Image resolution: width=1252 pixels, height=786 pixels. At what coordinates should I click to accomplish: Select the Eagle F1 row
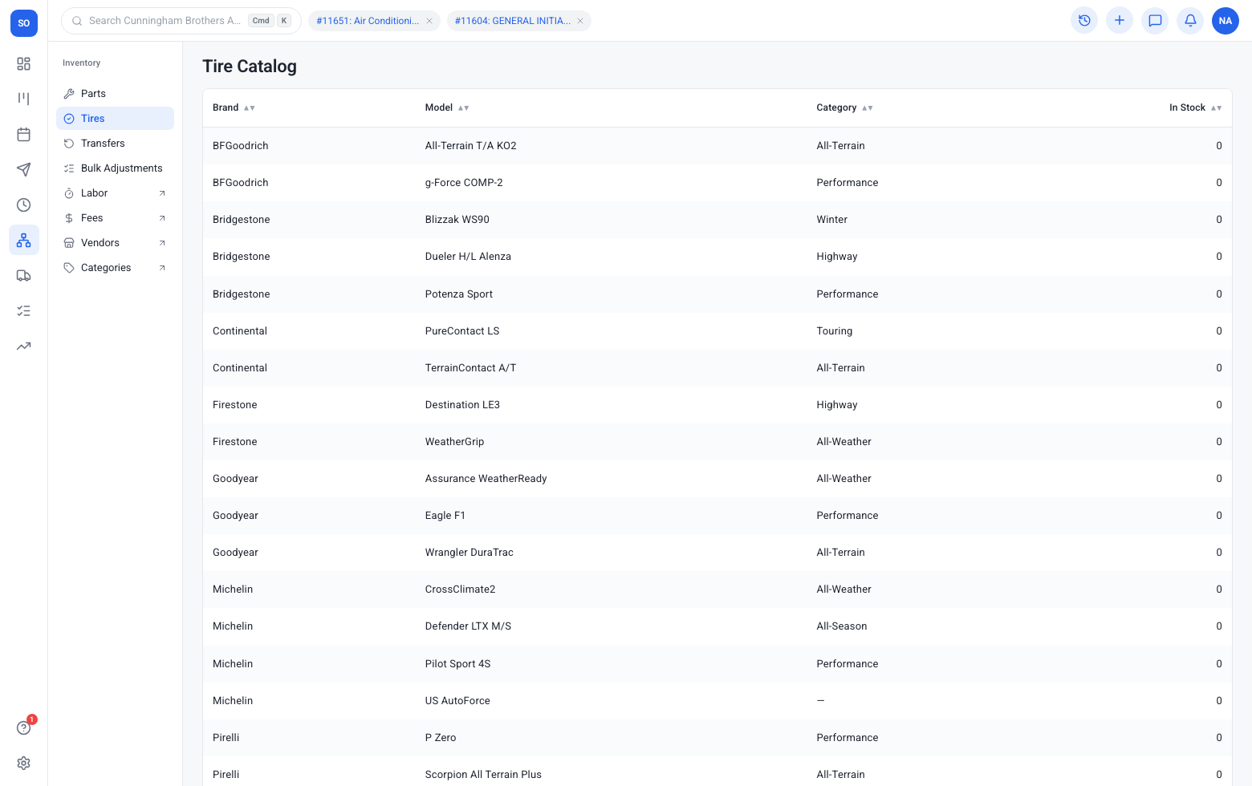717,515
